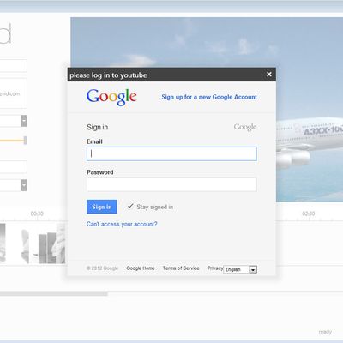Click the '© 2012 Google' footer text

pyautogui.click(x=102, y=268)
